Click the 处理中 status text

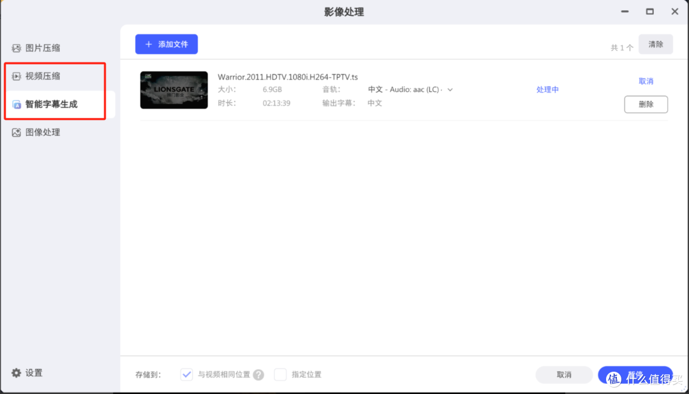[547, 90]
